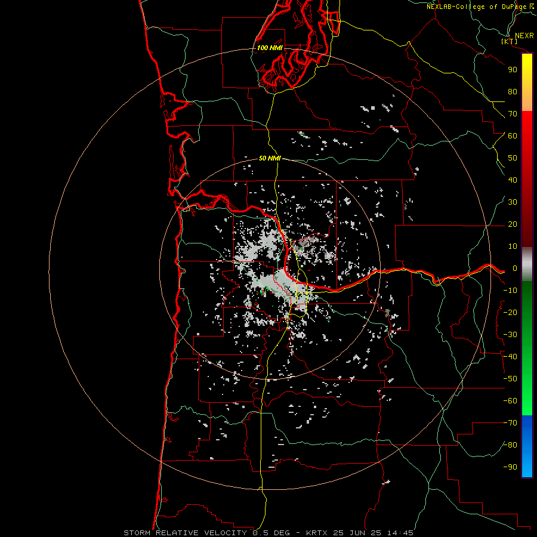
Task: Select the -60 value on velocity scale
Action: pos(510,401)
